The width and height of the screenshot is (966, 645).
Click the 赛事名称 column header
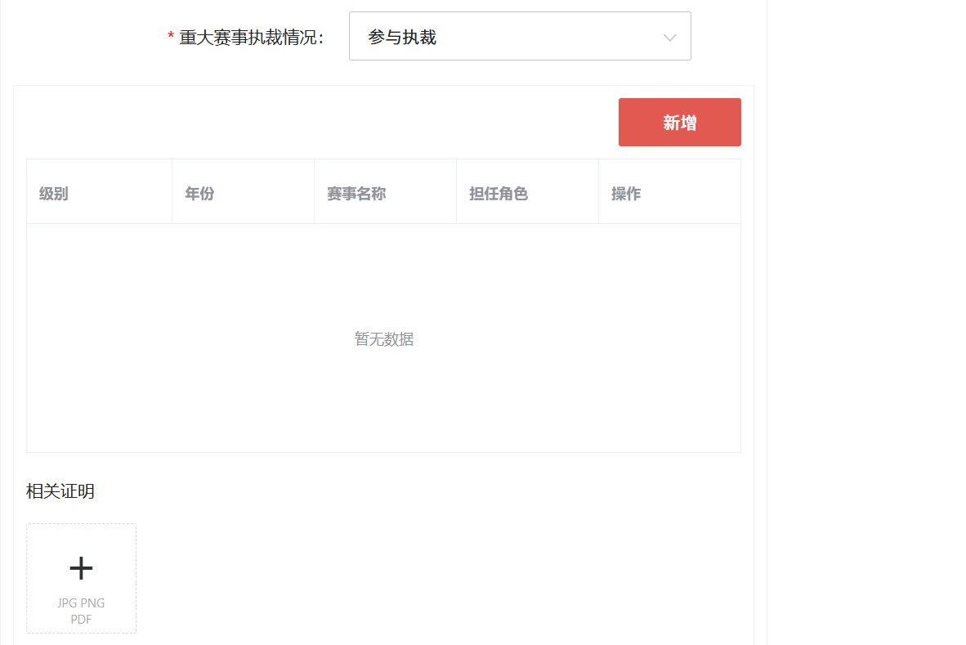356,194
